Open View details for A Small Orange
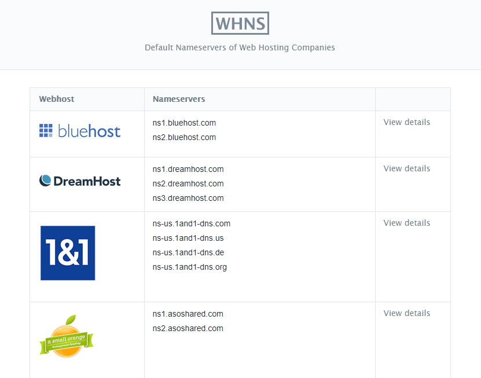 (407, 313)
